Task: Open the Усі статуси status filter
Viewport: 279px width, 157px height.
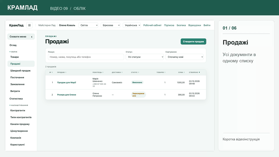Action: tap(145, 57)
